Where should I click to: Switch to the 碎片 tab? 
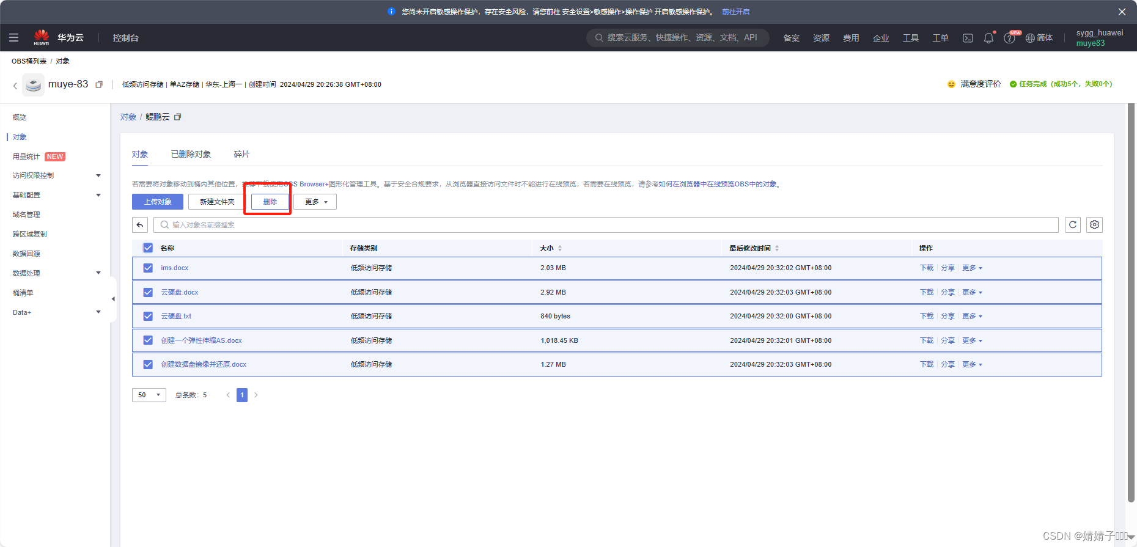pyautogui.click(x=241, y=154)
